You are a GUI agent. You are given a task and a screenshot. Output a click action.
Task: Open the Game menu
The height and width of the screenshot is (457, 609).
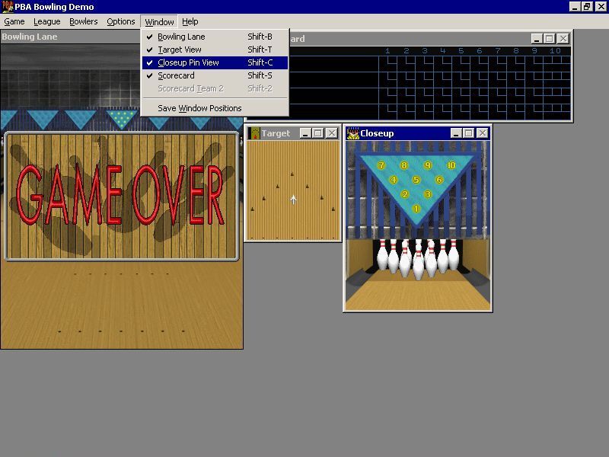pyautogui.click(x=14, y=22)
